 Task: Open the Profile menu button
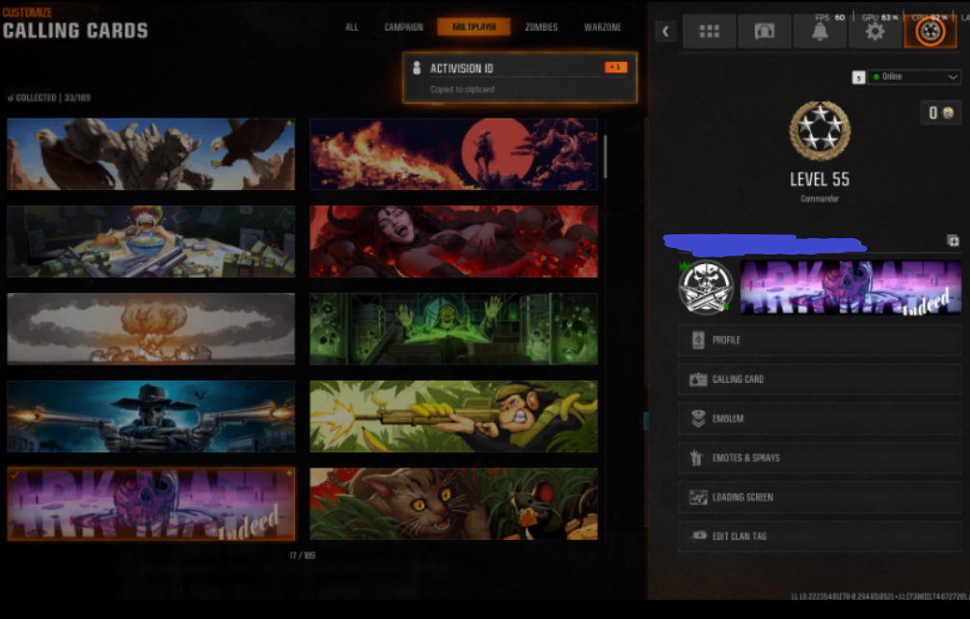(x=820, y=340)
